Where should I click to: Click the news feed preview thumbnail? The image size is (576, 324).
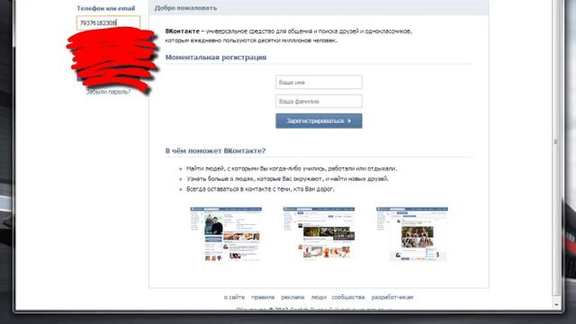[x=319, y=234]
